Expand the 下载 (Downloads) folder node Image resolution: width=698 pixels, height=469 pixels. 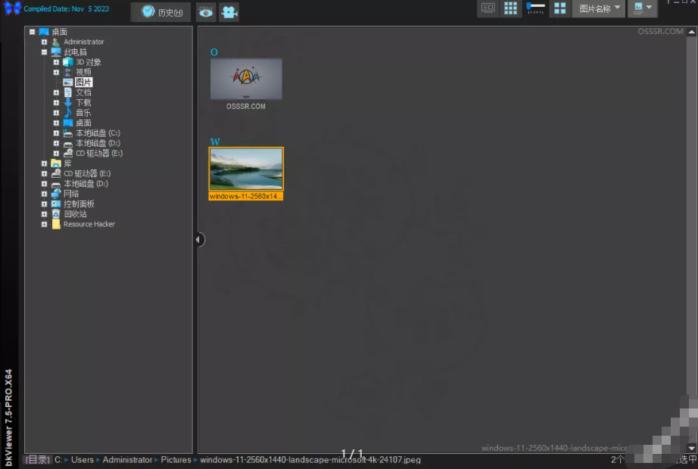tap(56, 103)
